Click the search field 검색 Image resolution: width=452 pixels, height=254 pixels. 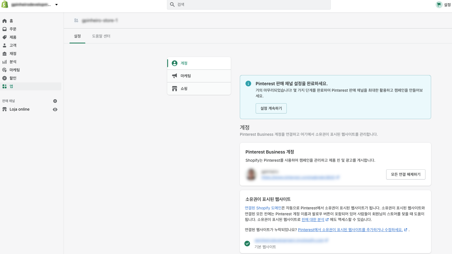(249, 5)
